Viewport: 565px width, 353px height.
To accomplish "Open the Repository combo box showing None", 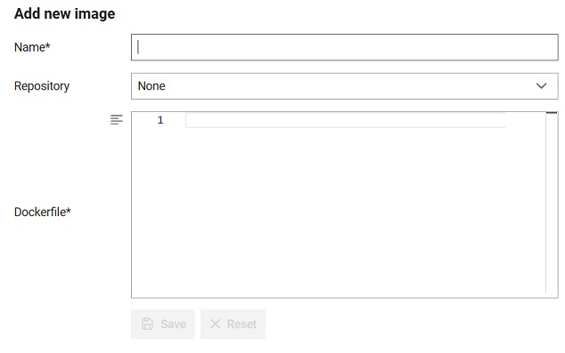I will 345,86.
